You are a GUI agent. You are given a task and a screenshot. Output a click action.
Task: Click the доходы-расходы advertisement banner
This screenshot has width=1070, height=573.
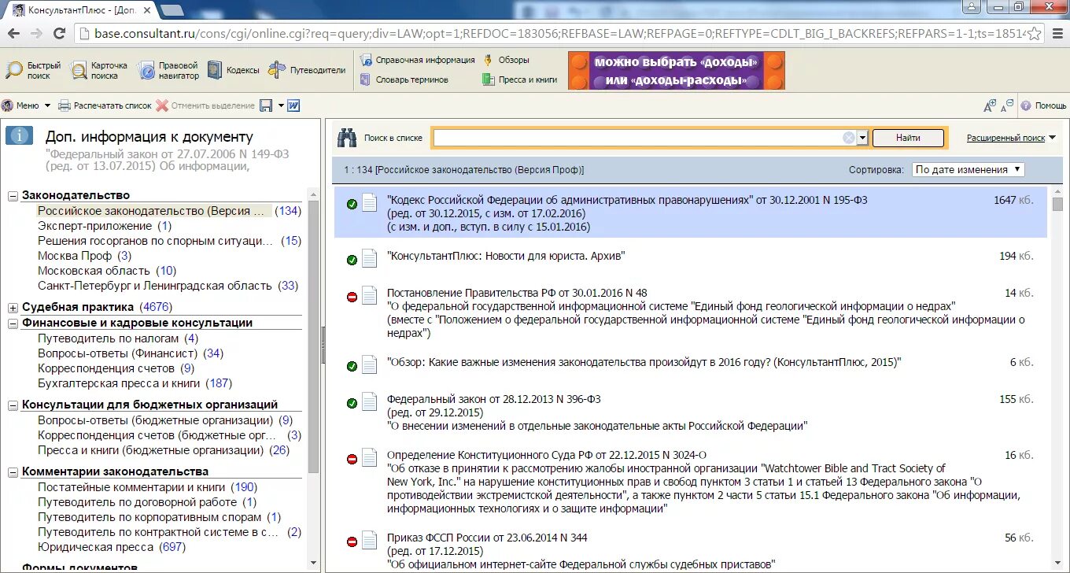[x=677, y=71]
